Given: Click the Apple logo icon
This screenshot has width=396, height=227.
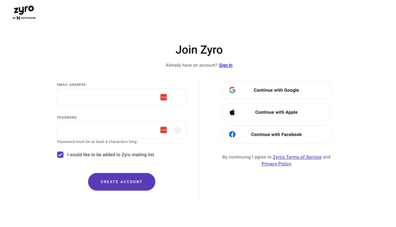Looking at the screenshot, I should (232, 112).
